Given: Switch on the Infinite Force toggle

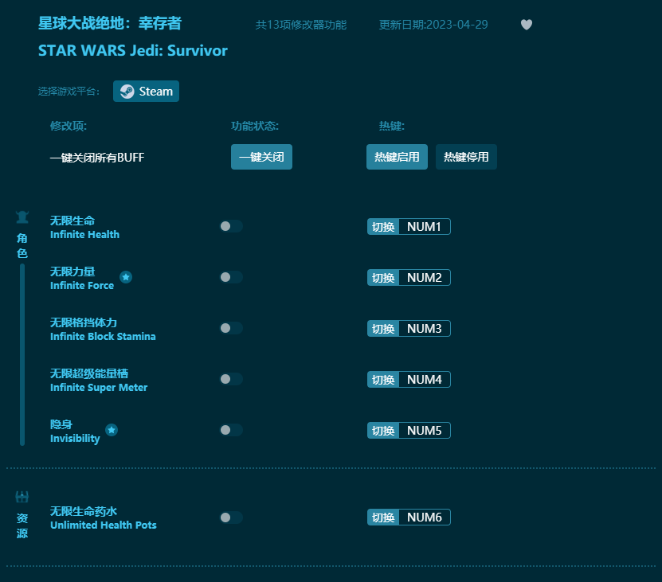Looking at the screenshot, I should 231,277.
